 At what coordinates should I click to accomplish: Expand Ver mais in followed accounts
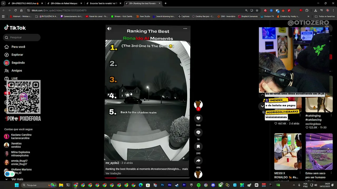click(17, 179)
